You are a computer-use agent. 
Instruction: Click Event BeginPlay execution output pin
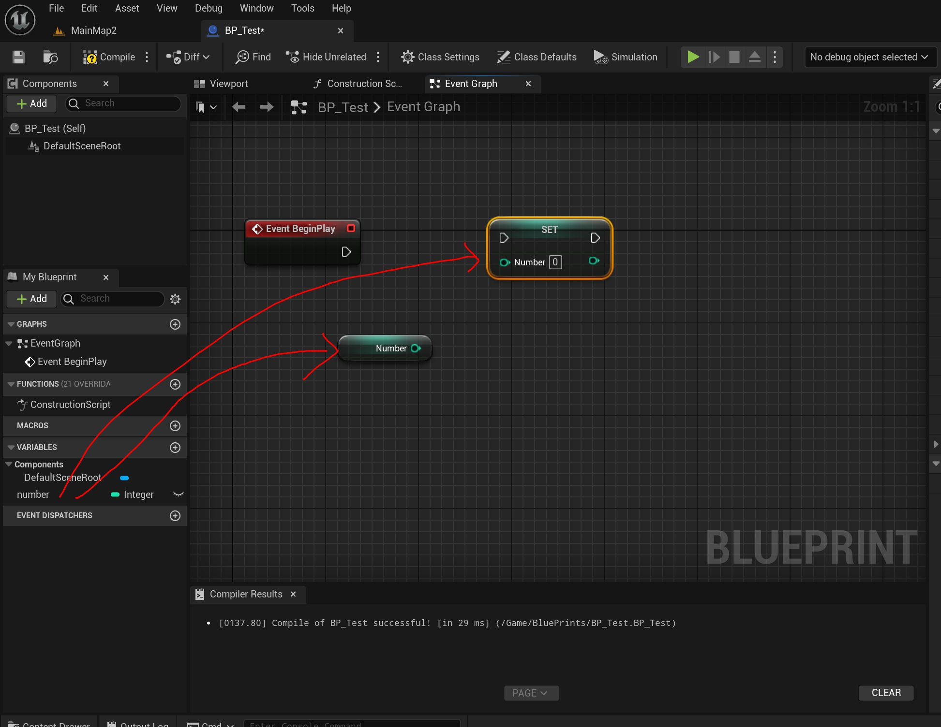tap(346, 252)
